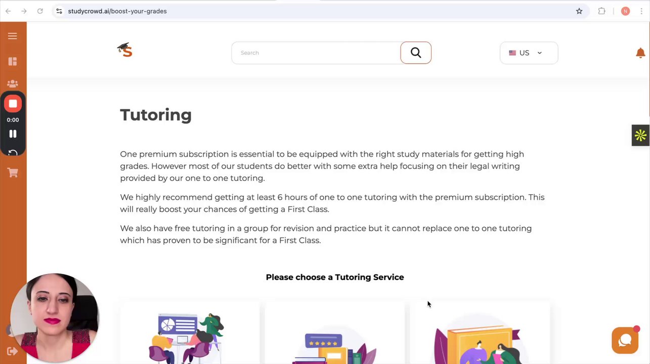The image size is (650, 364).
Task: Click the logout icon in sidebar
Action: click(x=13, y=351)
